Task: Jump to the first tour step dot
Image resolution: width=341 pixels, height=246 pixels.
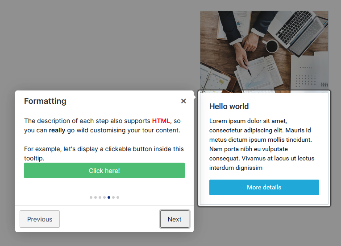Action: click(91, 197)
